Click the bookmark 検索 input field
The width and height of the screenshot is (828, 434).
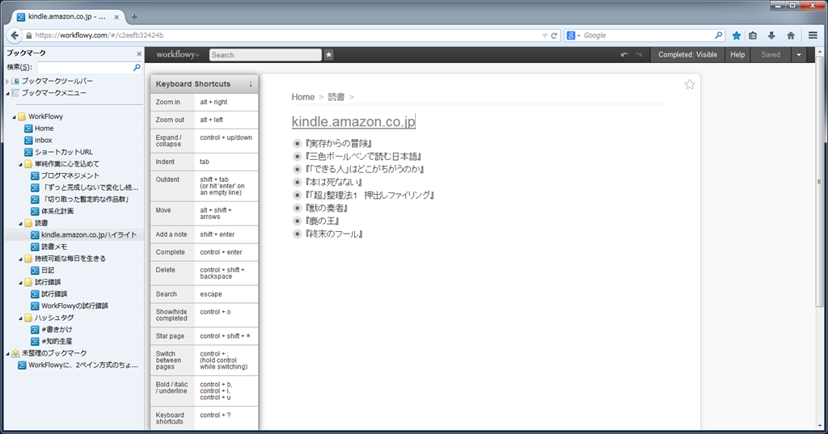(x=84, y=67)
